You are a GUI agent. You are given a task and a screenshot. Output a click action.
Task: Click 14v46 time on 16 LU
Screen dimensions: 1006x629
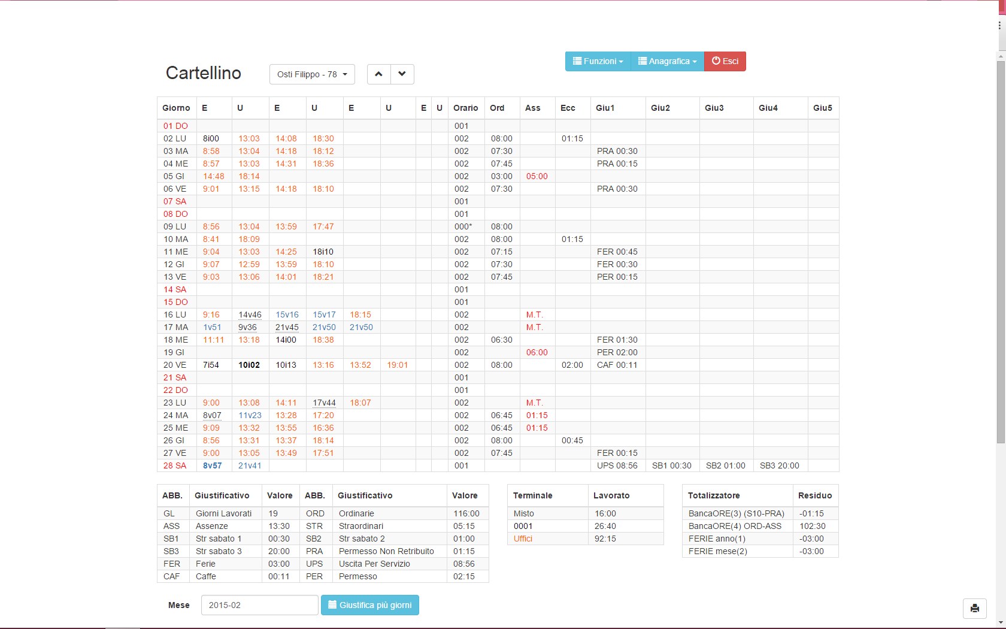[x=250, y=314]
